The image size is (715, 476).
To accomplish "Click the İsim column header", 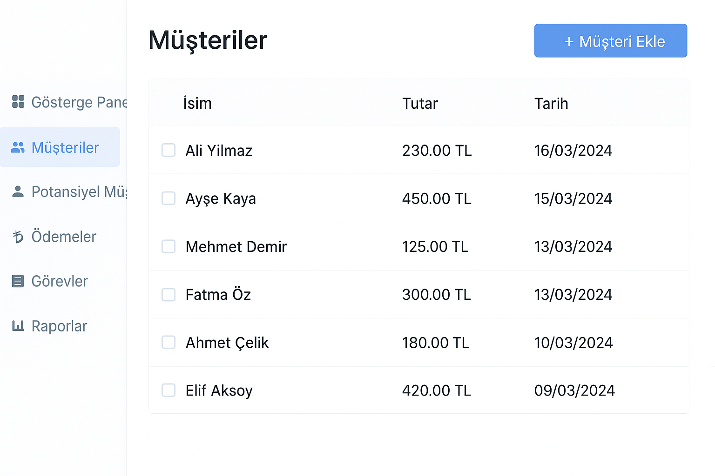I will [197, 103].
